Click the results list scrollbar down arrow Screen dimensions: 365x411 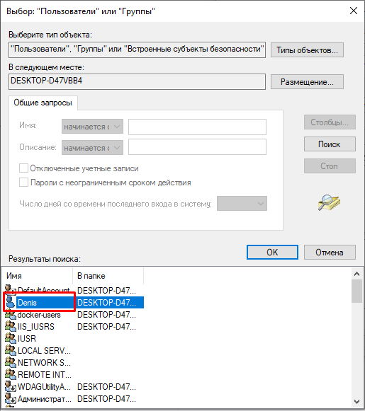coord(356,401)
